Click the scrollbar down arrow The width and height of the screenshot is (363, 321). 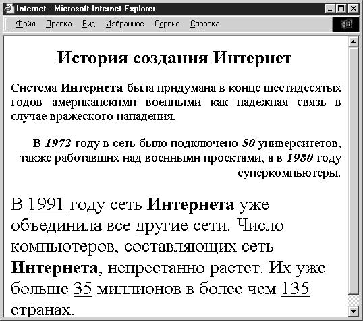[x=354, y=312]
